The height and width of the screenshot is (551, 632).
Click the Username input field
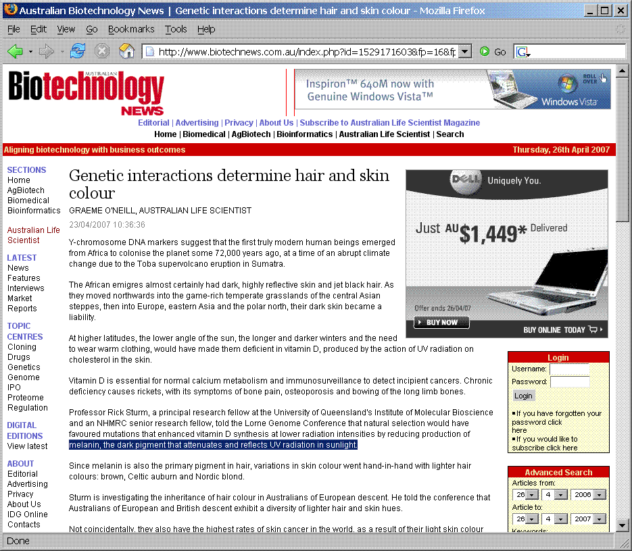point(569,369)
